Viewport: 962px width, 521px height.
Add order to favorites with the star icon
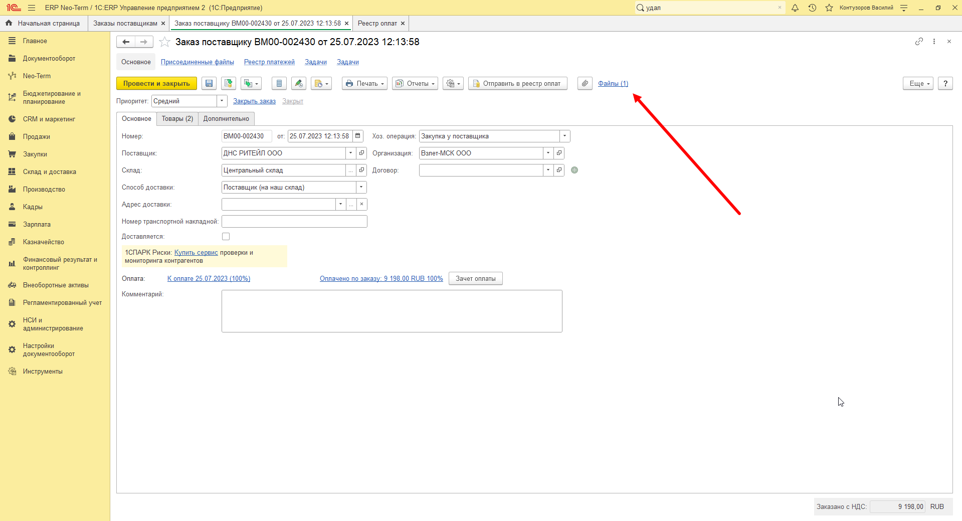164,42
